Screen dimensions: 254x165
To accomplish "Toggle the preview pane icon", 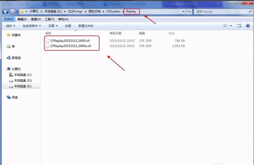I will point(239,26).
